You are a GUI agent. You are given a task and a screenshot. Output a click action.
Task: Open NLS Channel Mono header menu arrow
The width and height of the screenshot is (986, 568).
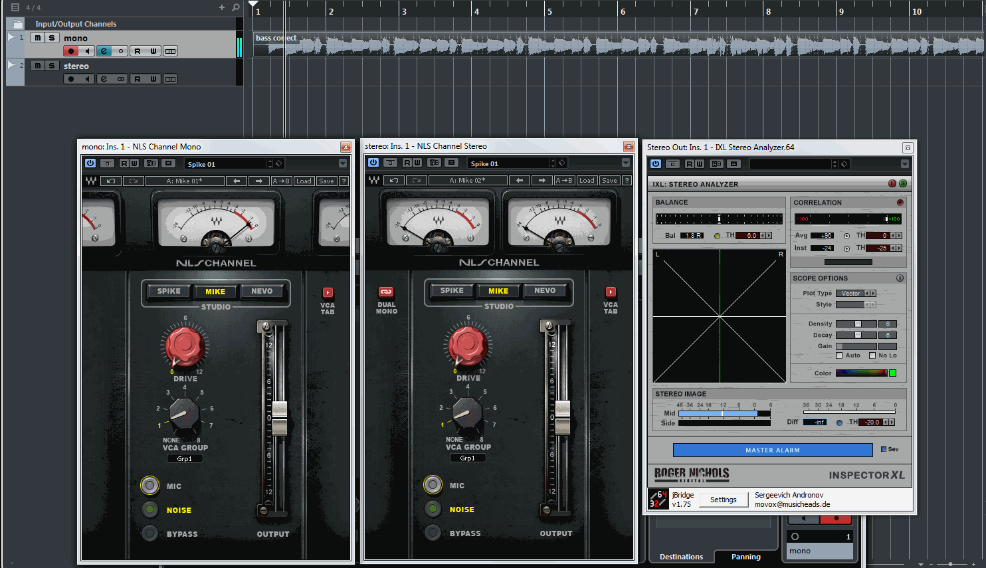(x=343, y=163)
